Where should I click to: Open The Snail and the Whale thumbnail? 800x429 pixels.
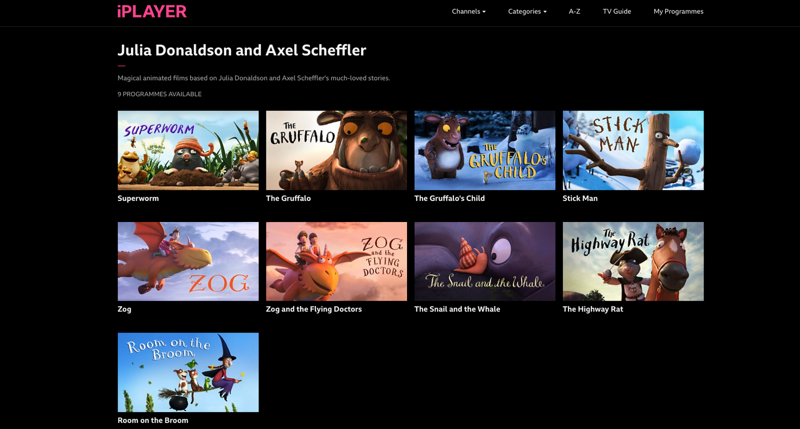pyautogui.click(x=485, y=261)
